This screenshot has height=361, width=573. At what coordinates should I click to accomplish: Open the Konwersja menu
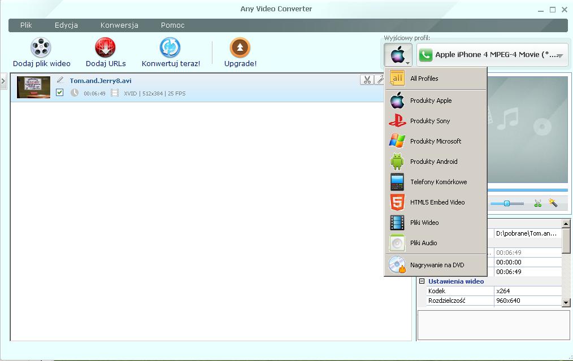pyautogui.click(x=119, y=25)
